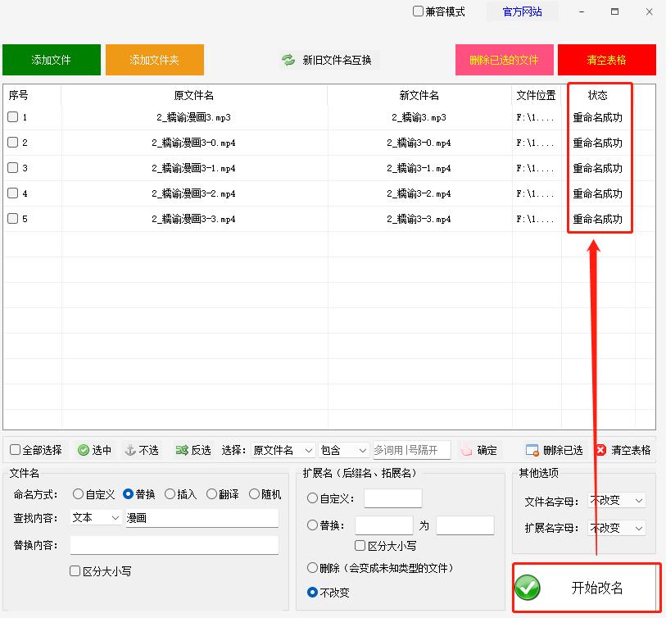The height and width of the screenshot is (618, 666).
Task: Visit the 官方网站 link
Action: click(523, 11)
